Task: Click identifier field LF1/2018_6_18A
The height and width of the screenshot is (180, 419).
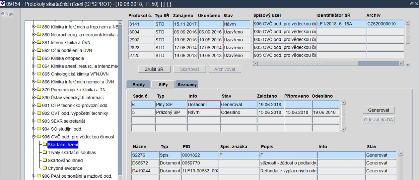Action: (x=341, y=24)
